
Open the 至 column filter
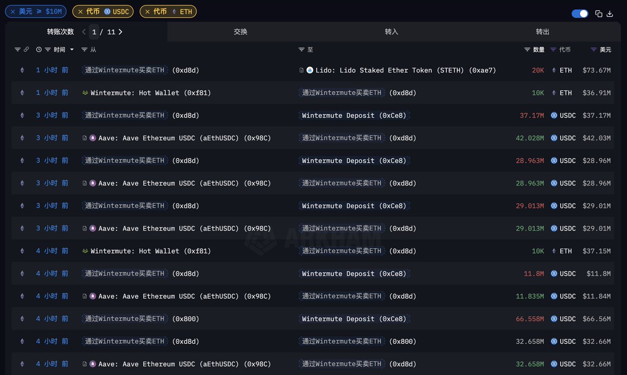[x=301, y=50]
